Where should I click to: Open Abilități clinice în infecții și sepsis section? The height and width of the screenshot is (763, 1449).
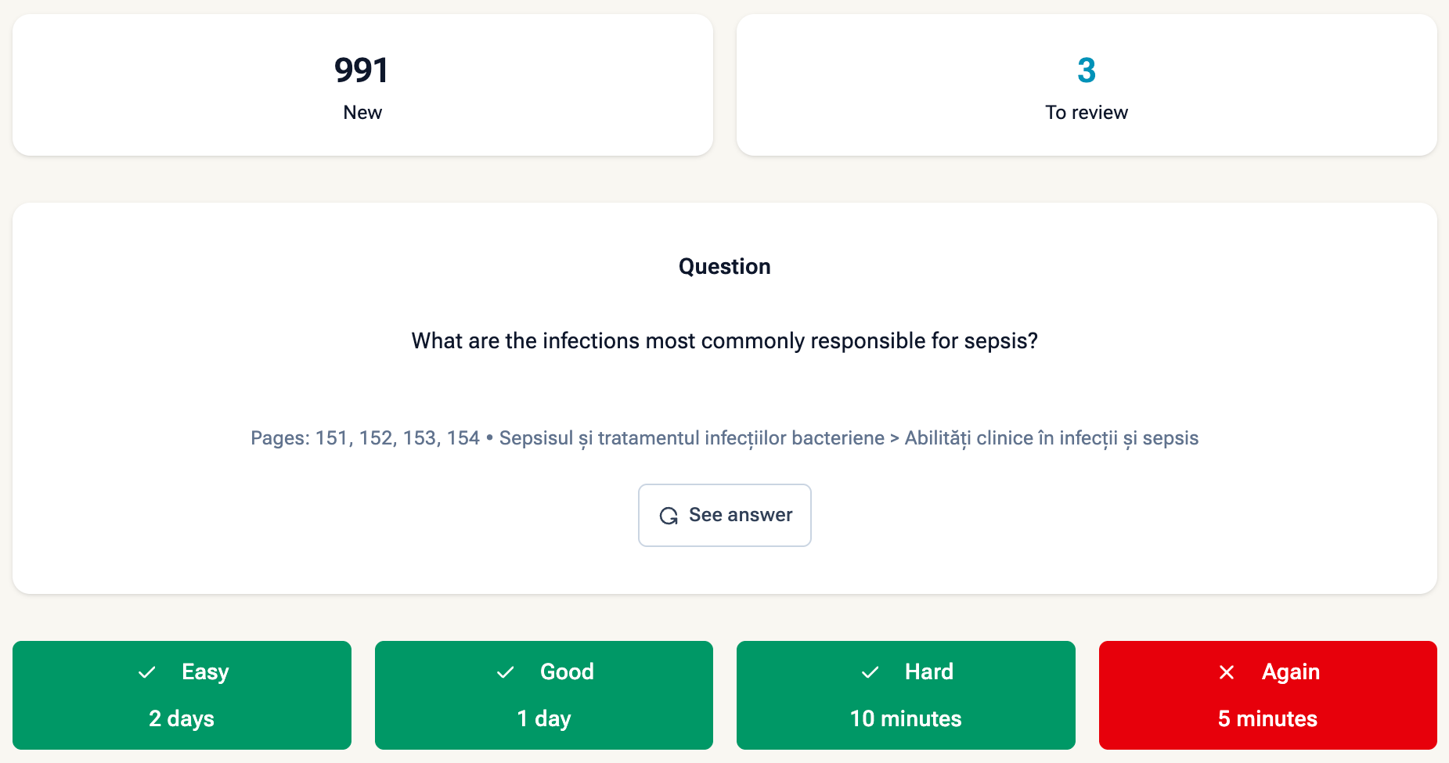[1051, 438]
